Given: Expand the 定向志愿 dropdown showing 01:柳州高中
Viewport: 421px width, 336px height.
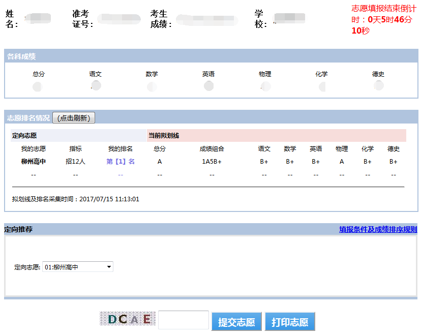Looking at the screenshot, I should tap(78, 267).
